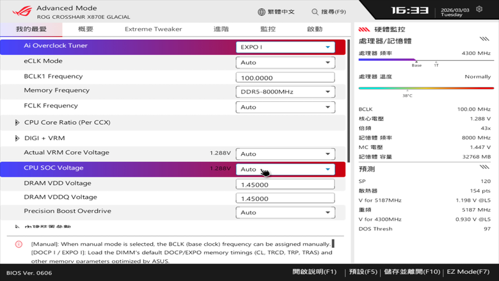Click the 1.447 V MC voltage value
This screenshot has width=499, height=281.
coord(480,147)
